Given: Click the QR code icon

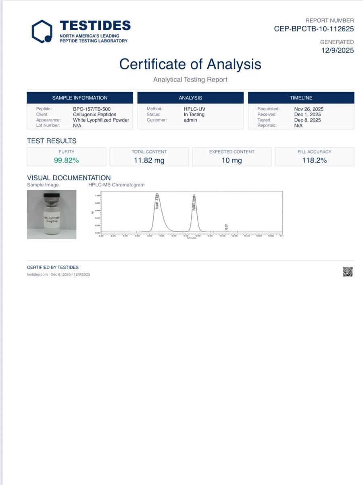Looking at the screenshot, I should pos(348,272).
